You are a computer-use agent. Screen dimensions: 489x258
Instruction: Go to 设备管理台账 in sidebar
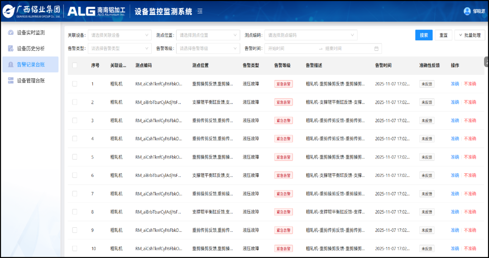point(31,81)
